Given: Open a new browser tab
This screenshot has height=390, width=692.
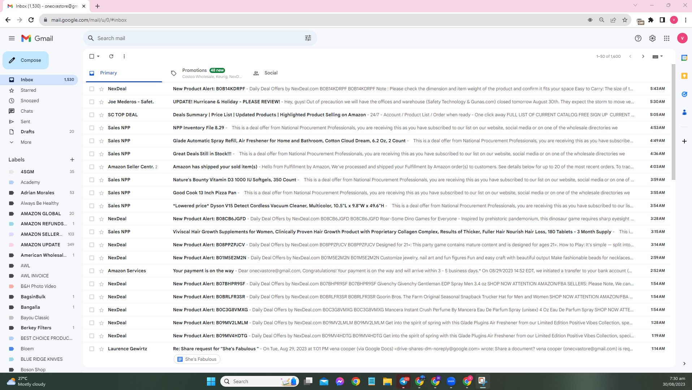Looking at the screenshot, I should coord(98,6).
